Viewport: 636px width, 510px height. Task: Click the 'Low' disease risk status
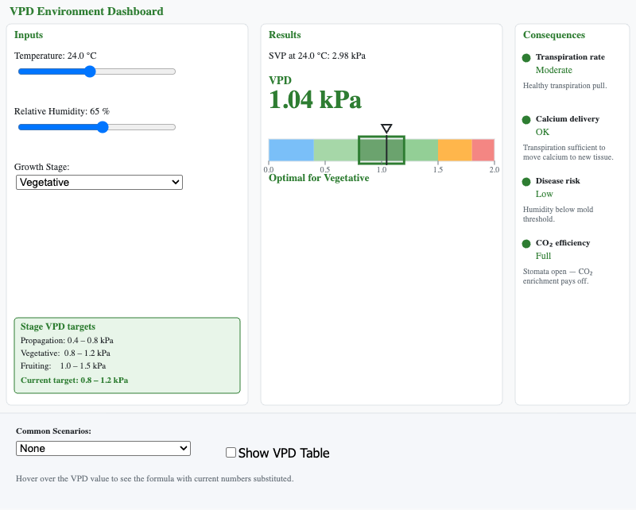[x=544, y=194]
